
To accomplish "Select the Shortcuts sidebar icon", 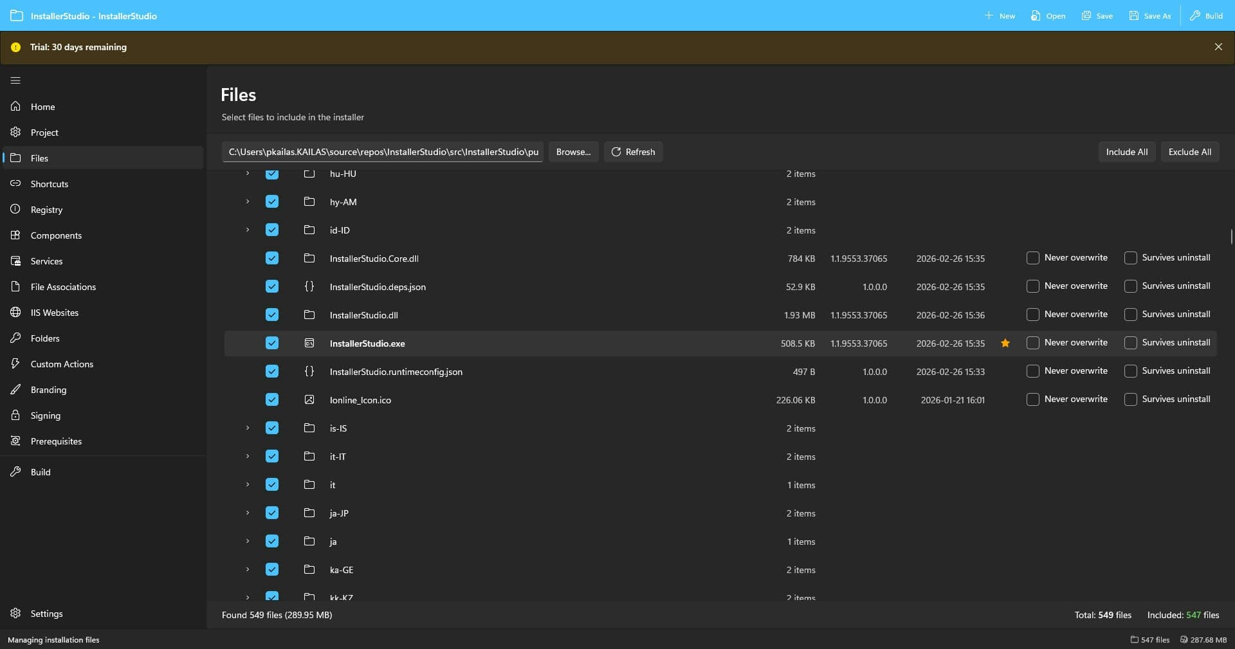I will (x=15, y=183).
